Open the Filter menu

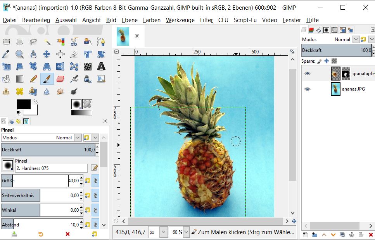(206, 20)
